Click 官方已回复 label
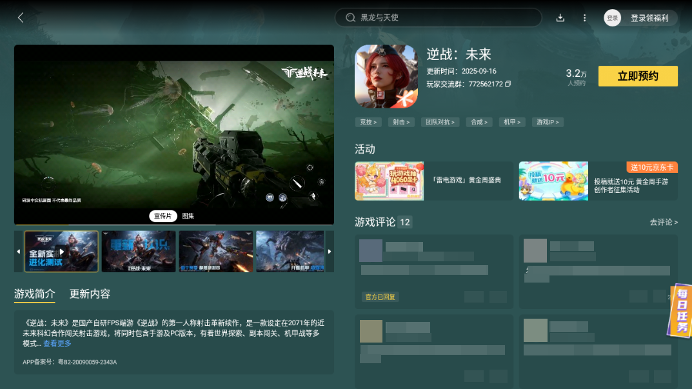The image size is (692, 389). 380,297
